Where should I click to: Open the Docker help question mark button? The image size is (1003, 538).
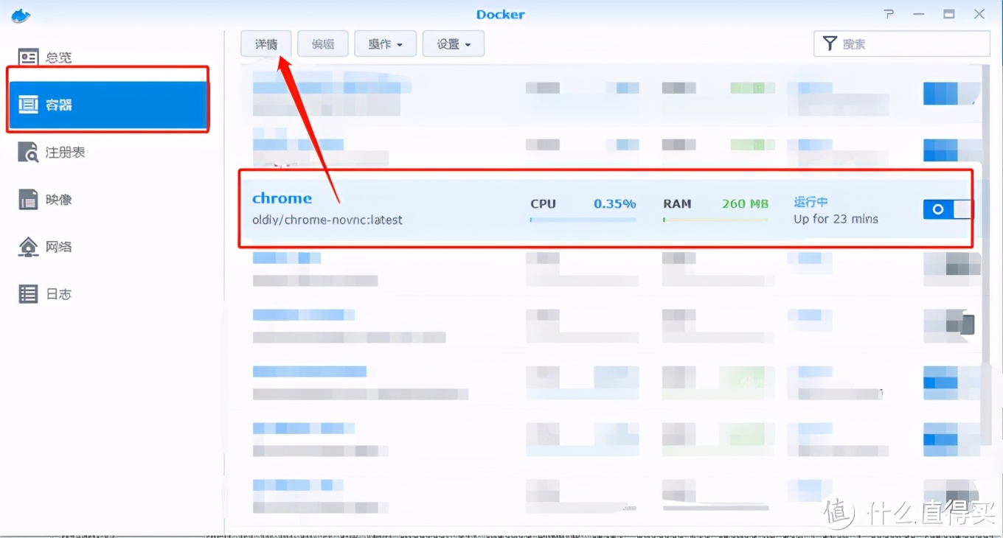click(x=889, y=14)
